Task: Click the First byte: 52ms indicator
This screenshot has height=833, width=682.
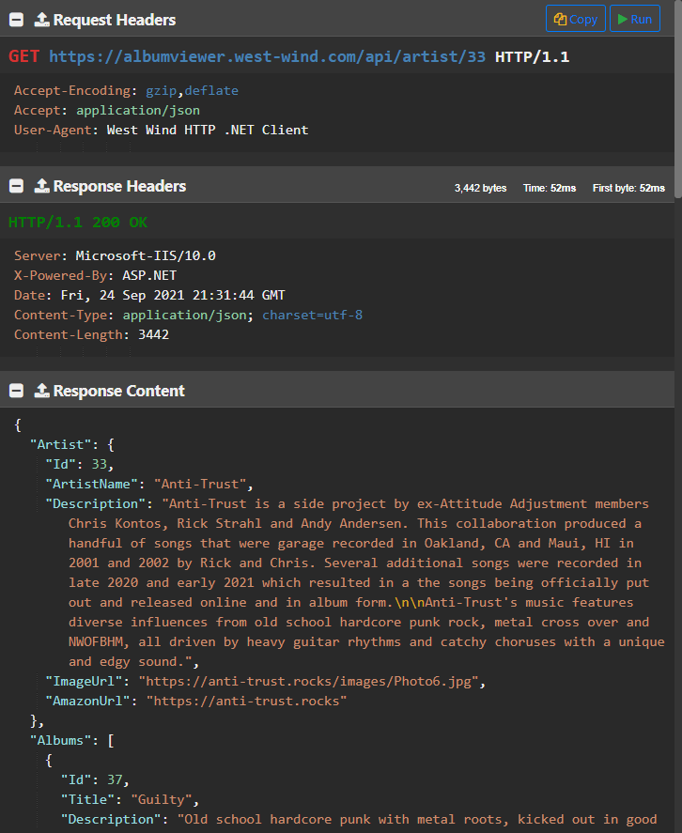Action: point(628,188)
